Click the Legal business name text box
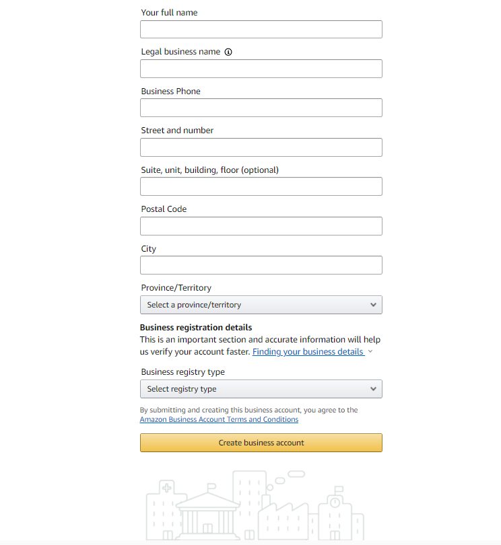The width and height of the screenshot is (501, 545). point(261,68)
